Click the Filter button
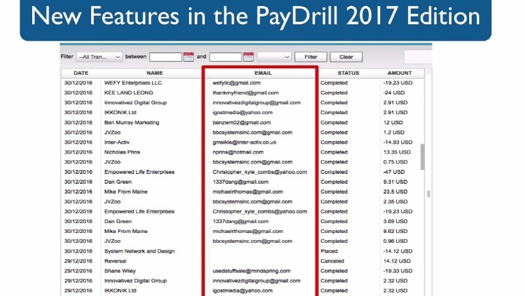 310,57
